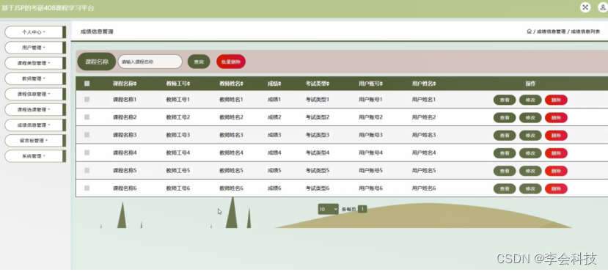Click the 课程名称 search label
The image size is (608, 272).
[x=97, y=62]
